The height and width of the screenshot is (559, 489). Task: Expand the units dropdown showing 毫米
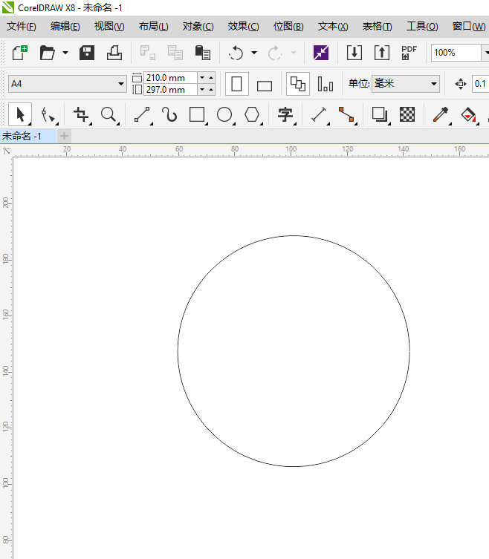pos(405,84)
